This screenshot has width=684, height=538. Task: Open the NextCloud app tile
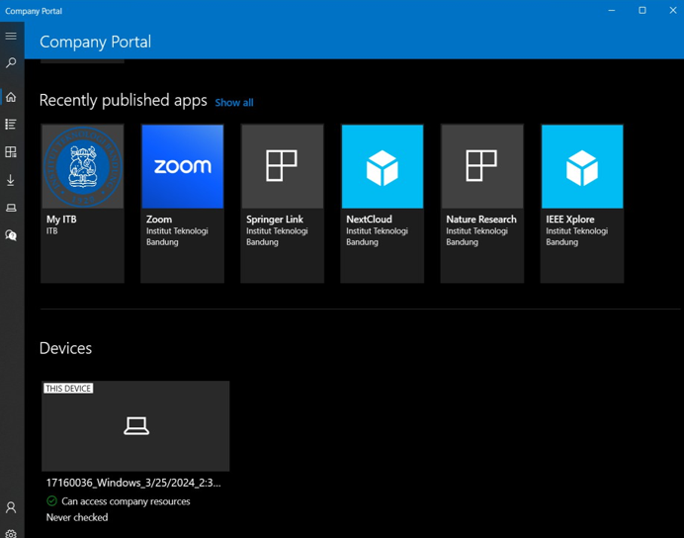point(383,203)
